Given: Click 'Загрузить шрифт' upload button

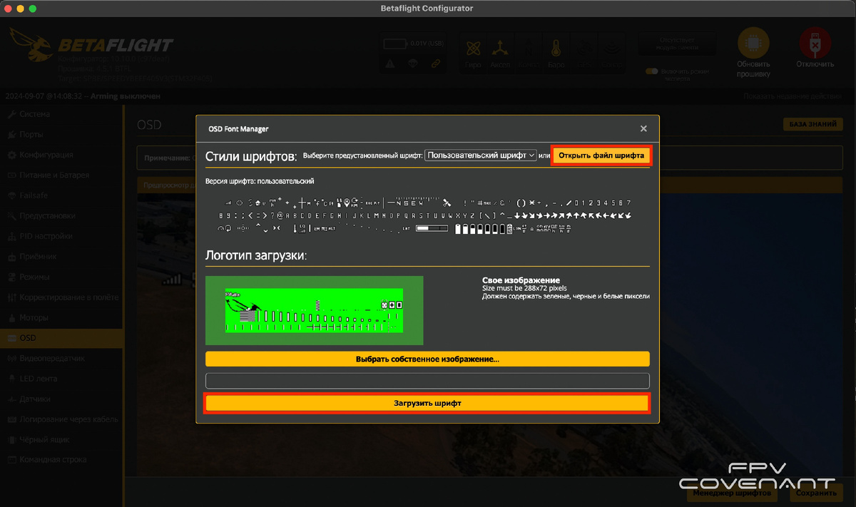Looking at the screenshot, I should [427, 403].
